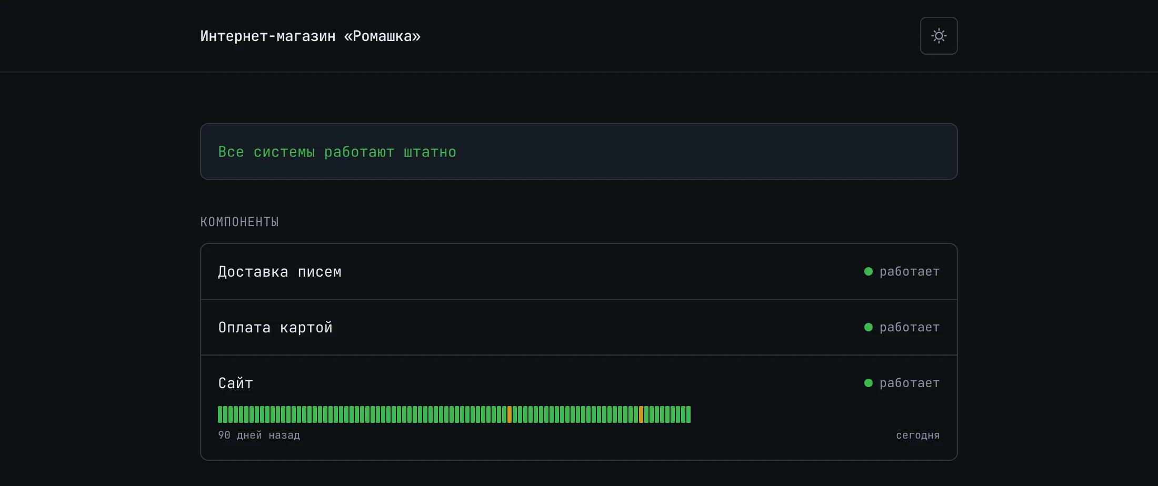Screen dimensions: 1158x486
Task: Click the 90 дней назад label
Action: [259, 435]
